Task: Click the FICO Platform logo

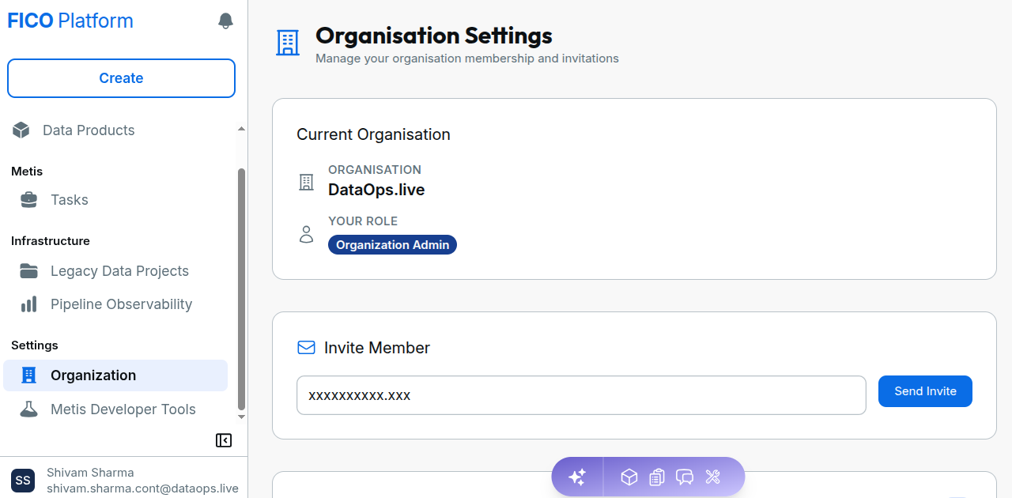Action: coord(70,21)
